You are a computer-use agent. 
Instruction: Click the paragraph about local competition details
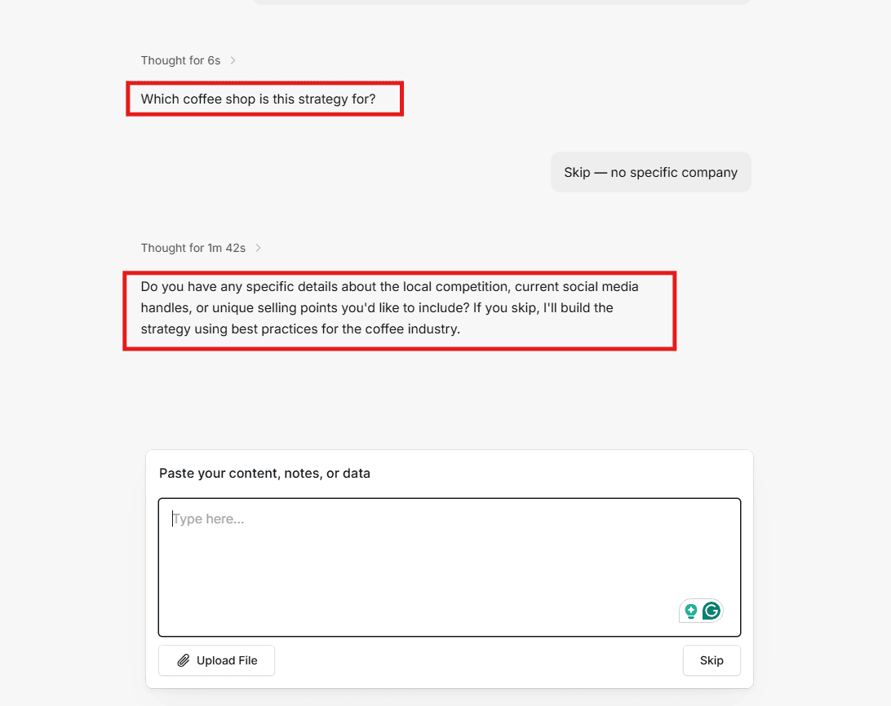(390, 307)
